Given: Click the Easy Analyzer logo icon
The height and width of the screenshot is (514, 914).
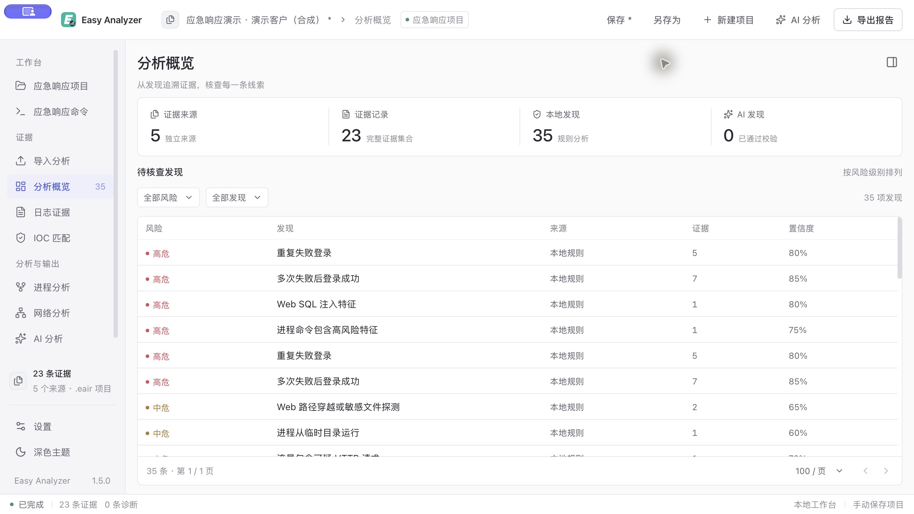Looking at the screenshot, I should (68, 20).
